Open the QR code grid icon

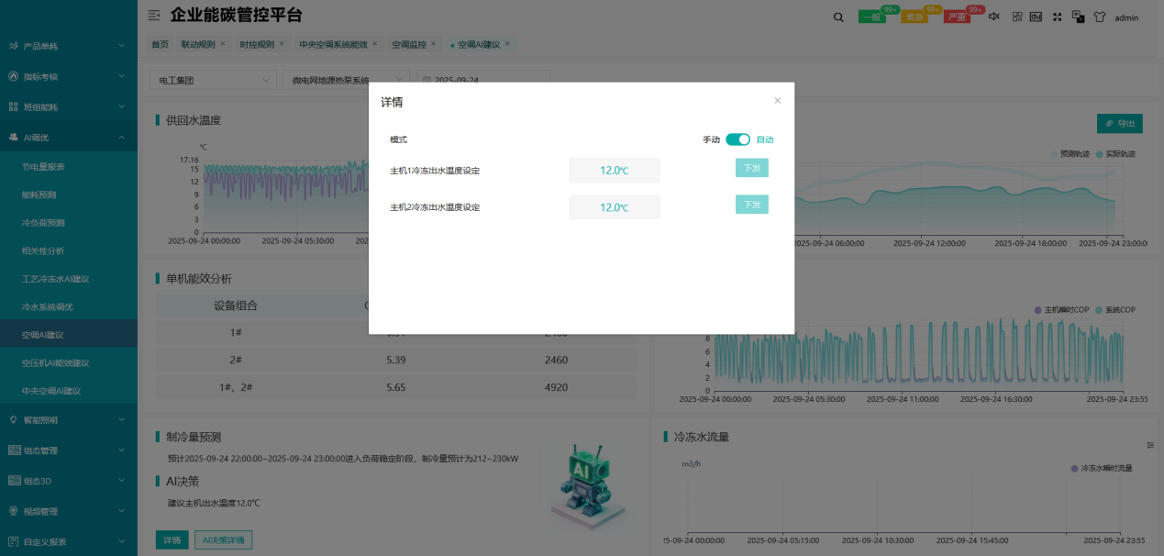(x=1016, y=17)
